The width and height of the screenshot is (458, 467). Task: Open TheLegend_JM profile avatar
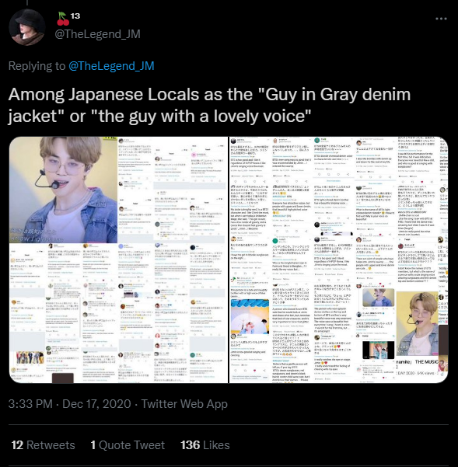[26, 27]
